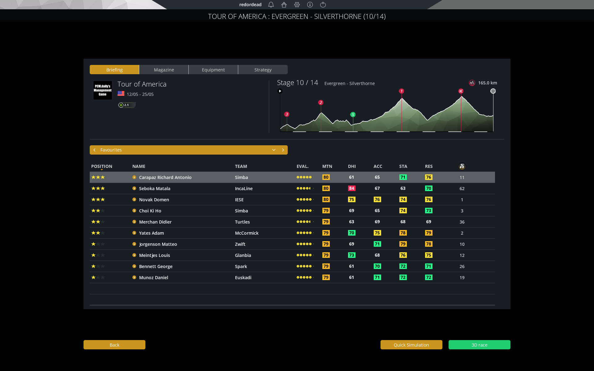Go to the home icon
This screenshot has width=594, height=371.
[284, 5]
